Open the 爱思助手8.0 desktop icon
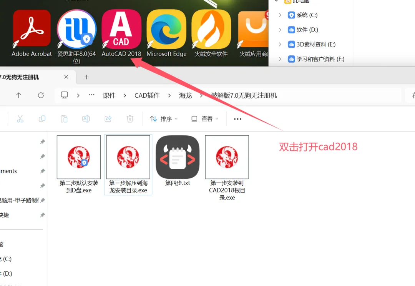415x286 pixels. point(76,37)
